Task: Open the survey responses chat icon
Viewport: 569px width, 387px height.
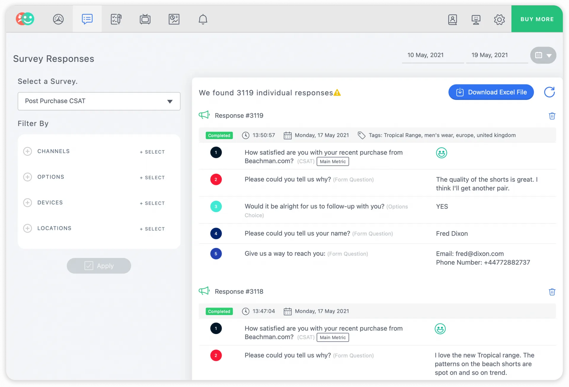Action: (x=87, y=19)
